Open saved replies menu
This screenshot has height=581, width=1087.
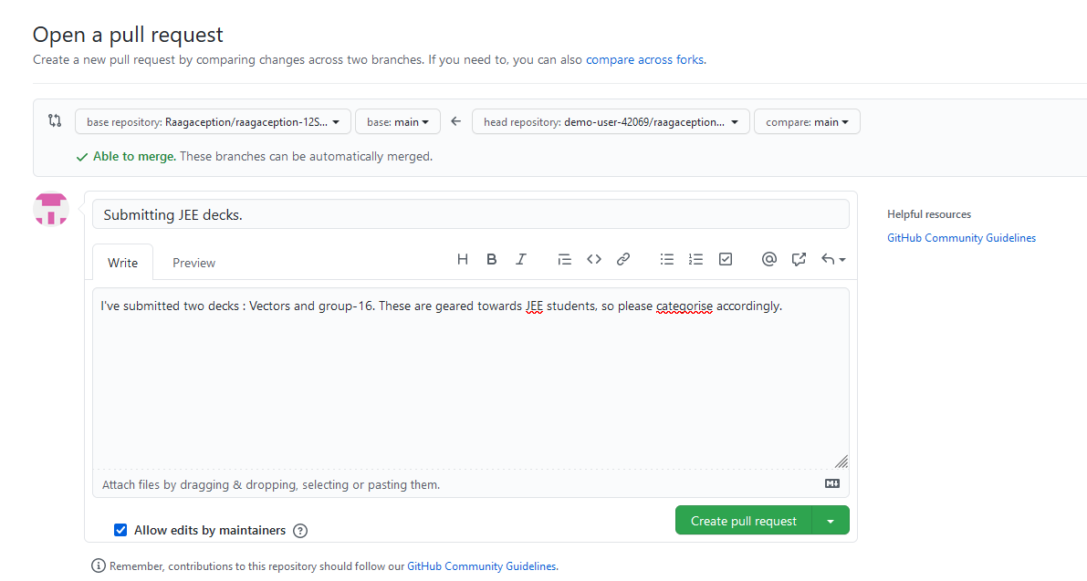pyautogui.click(x=832, y=260)
